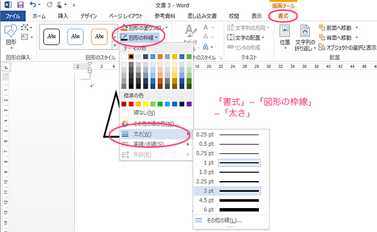
Task: Apply blue outline Abc shape style
Action: 75,36
